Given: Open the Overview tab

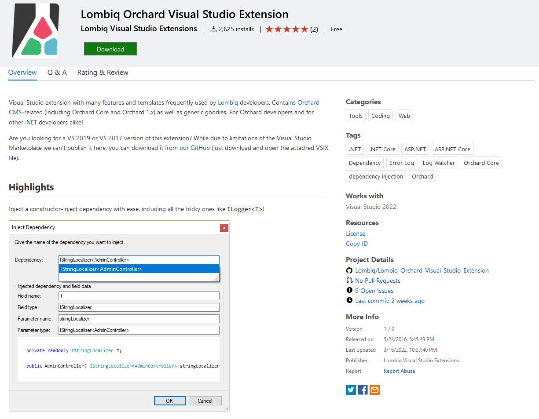Looking at the screenshot, I should coord(22,73).
